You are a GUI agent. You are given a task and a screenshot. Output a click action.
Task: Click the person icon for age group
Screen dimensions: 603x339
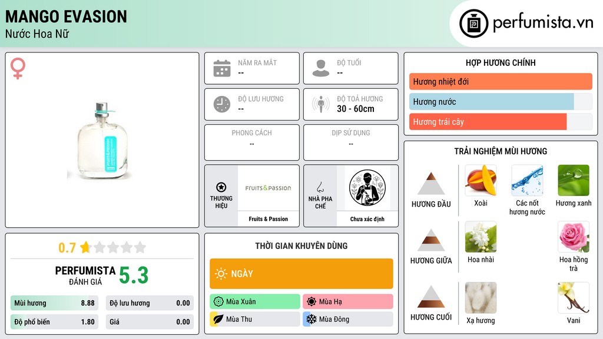coord(321,68)
